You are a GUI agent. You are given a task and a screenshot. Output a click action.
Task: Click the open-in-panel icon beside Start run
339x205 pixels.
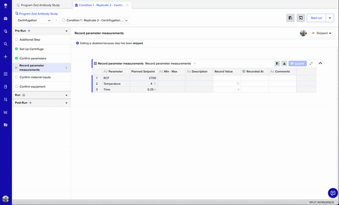(x=301, y=18)
